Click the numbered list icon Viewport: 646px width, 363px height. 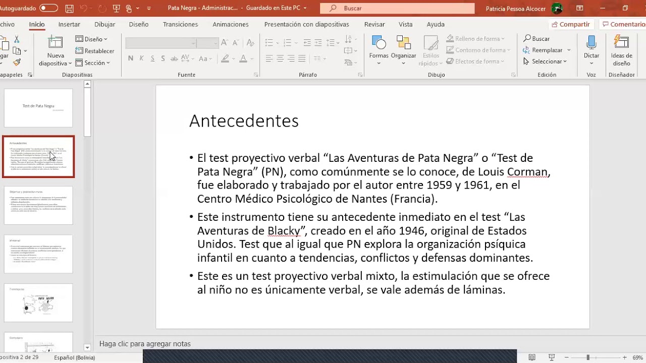(288, 43)
